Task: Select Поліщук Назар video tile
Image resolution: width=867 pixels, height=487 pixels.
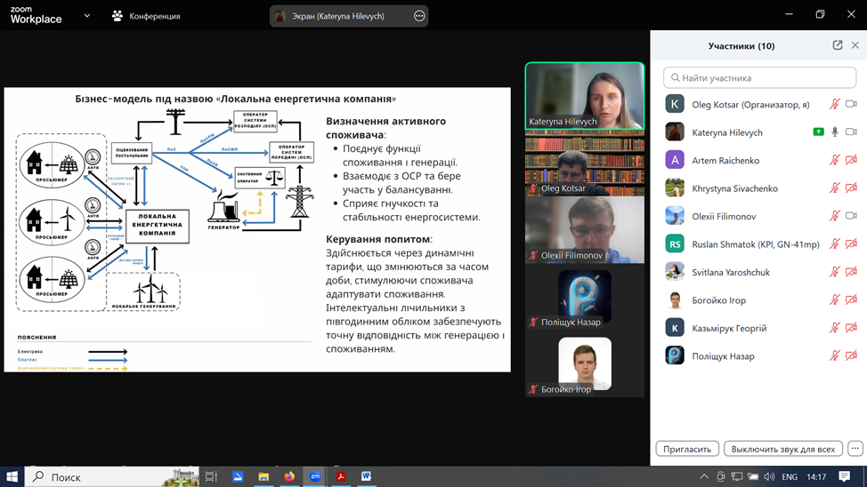Action: (x=585, y=297)
